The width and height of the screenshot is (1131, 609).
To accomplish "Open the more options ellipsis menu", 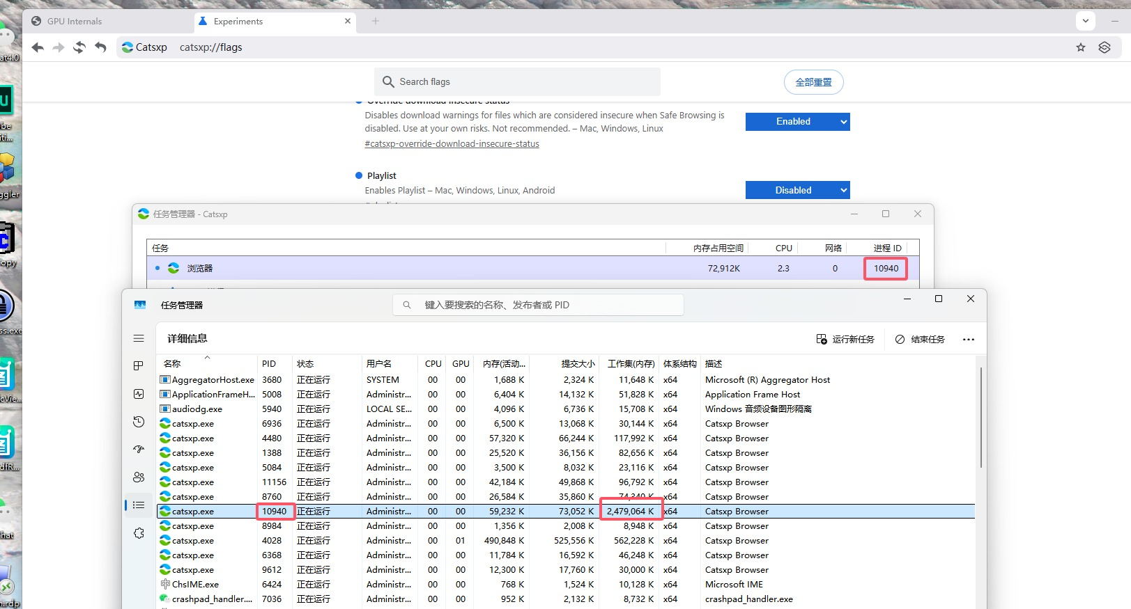I will pyautogui.click(x=969, y=339).
